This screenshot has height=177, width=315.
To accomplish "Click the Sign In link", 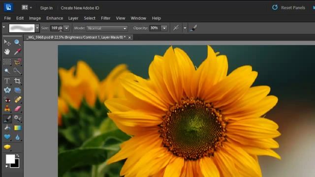I will pos(46,8).
